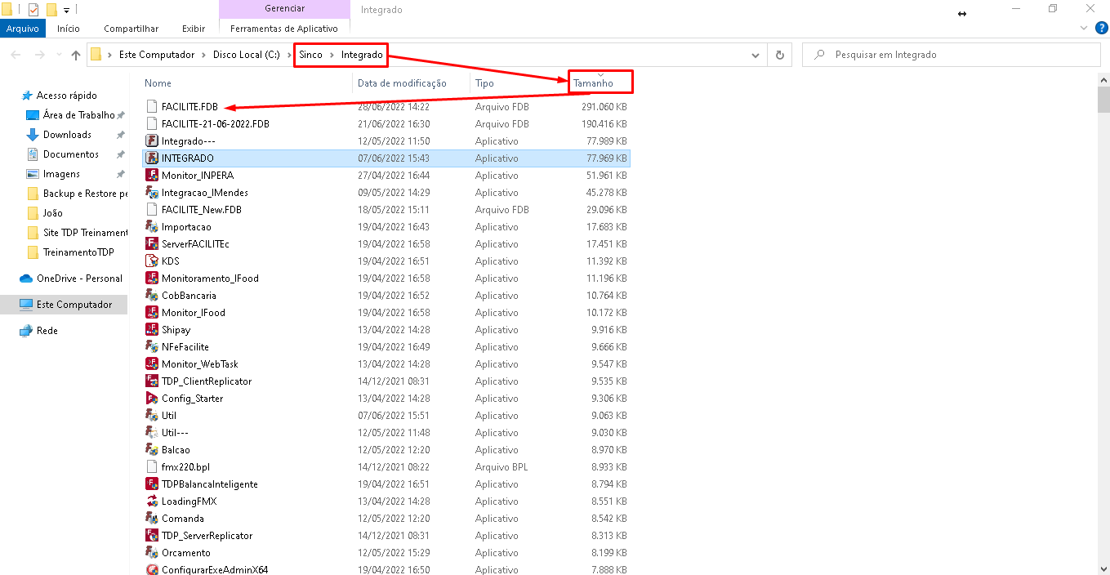The height and width of the screenshot is (575, 1110).
Task: Click the Balcao application icon
Action: (x=151, y=449)
